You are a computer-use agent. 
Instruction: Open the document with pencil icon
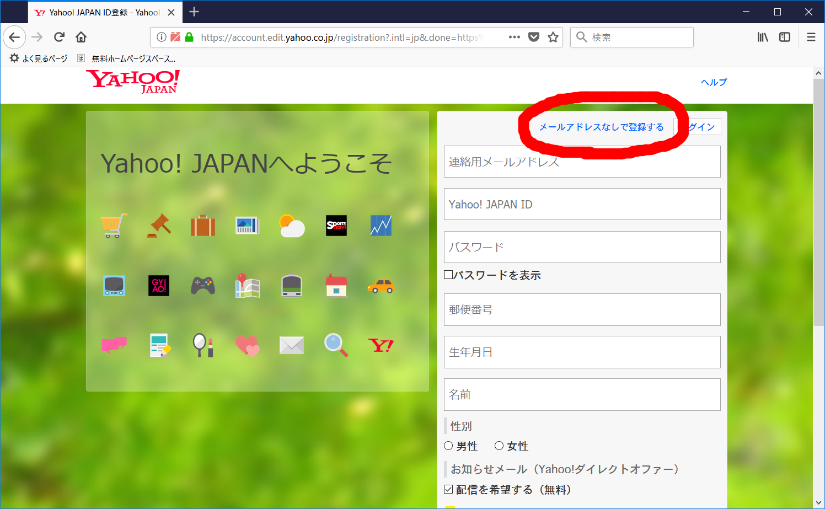(160, 345)
